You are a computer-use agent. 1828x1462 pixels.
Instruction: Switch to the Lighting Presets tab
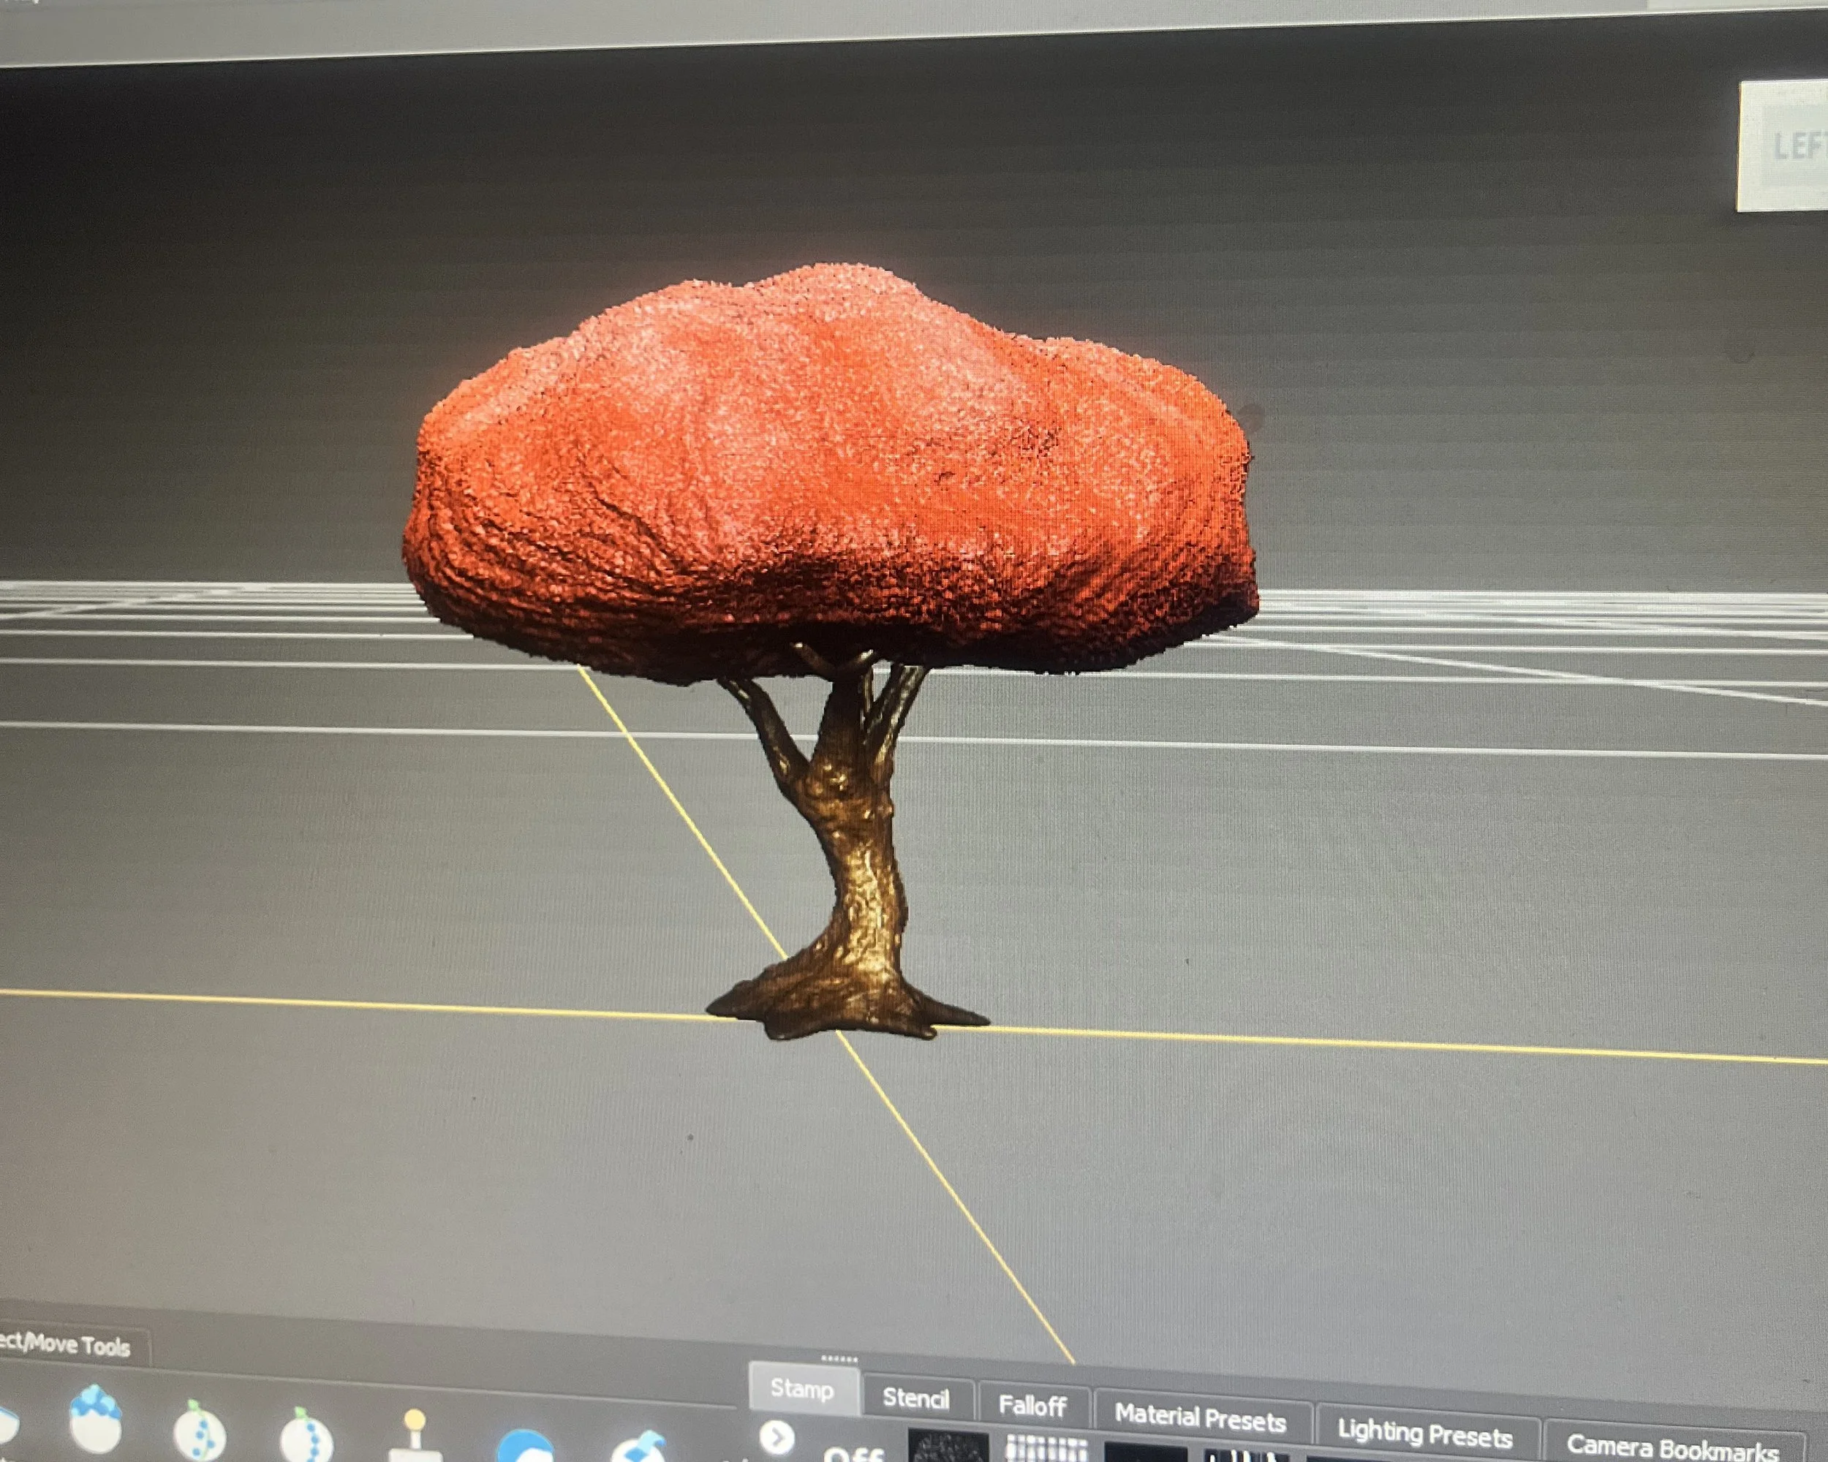click(1424, 1431)
